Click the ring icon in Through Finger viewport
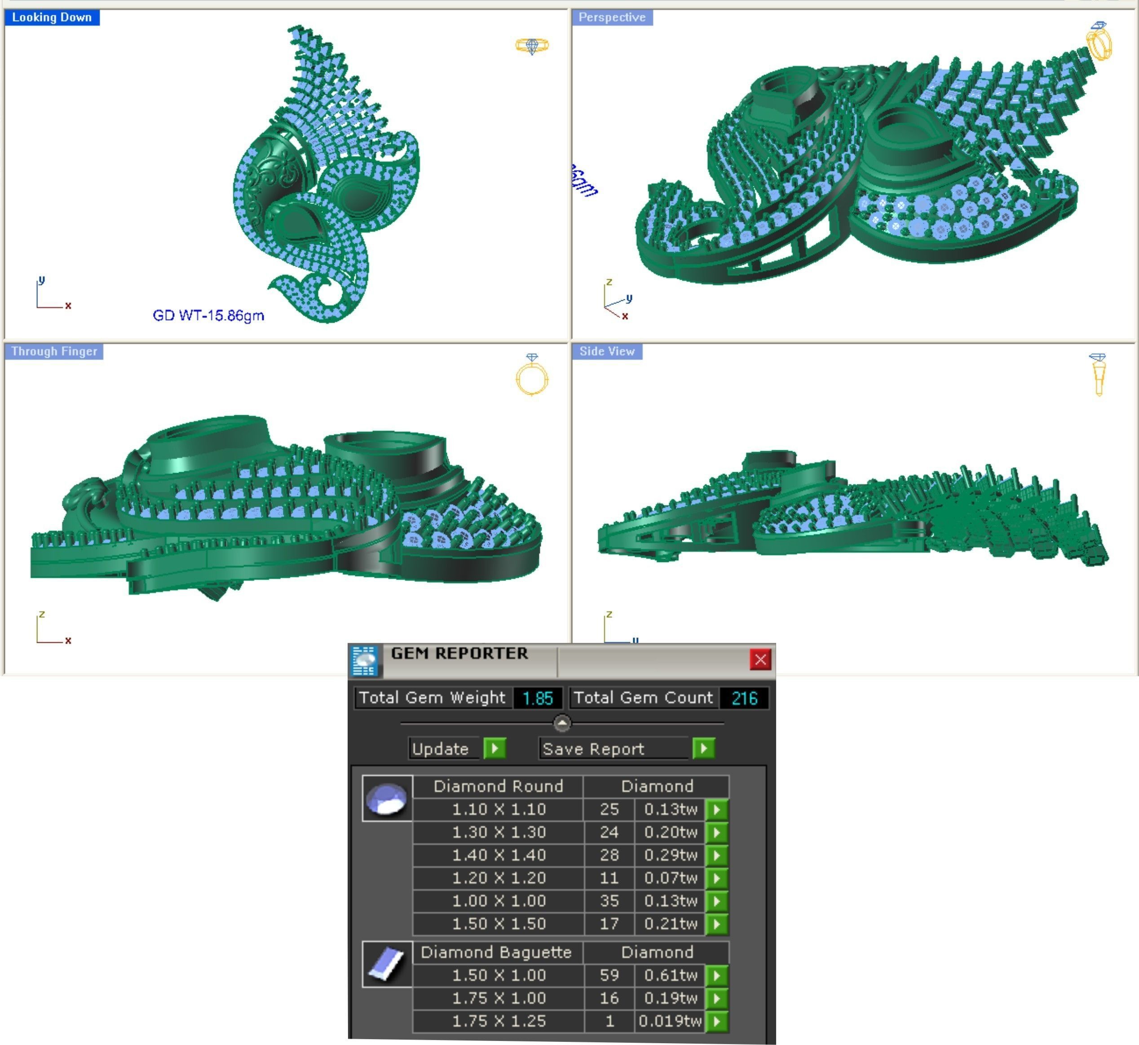Screen dimensions: 1139x1045 tap(531, 375)
